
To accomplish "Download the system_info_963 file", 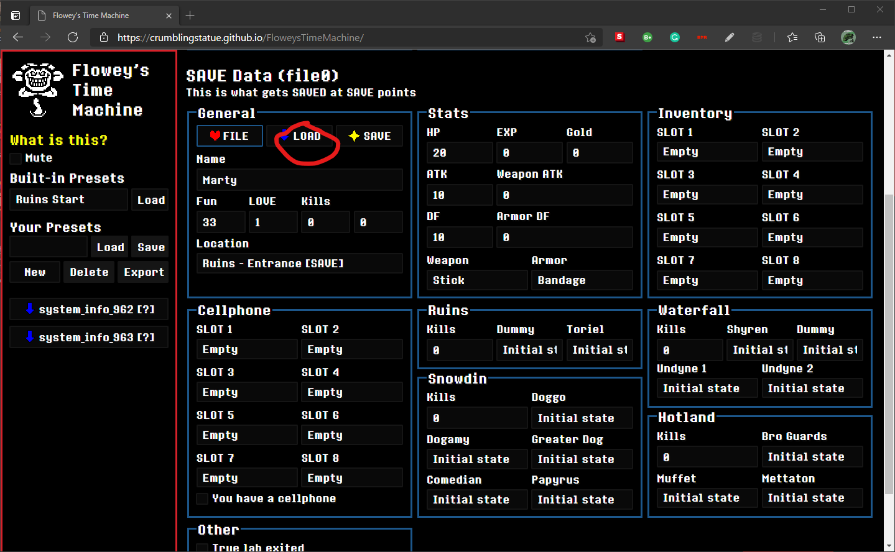I will [89, 338].
